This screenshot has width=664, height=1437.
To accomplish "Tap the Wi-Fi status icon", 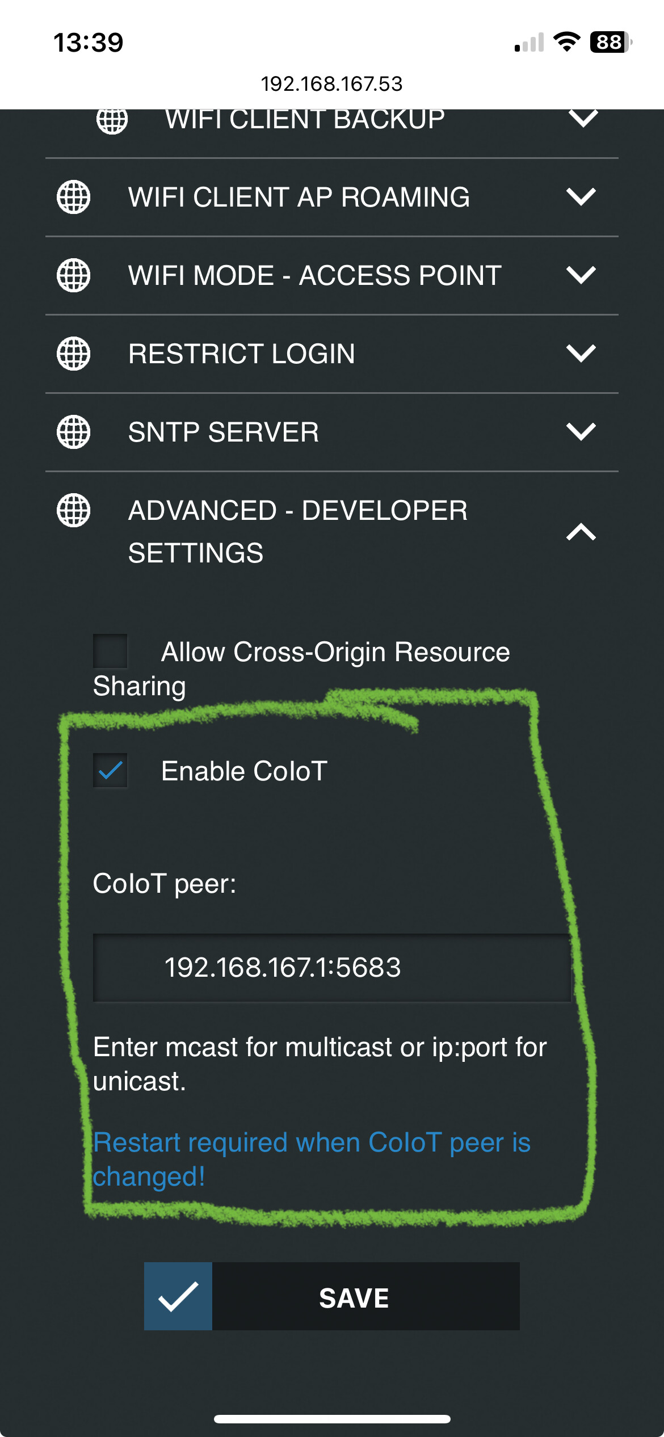I will coord(566,42).
